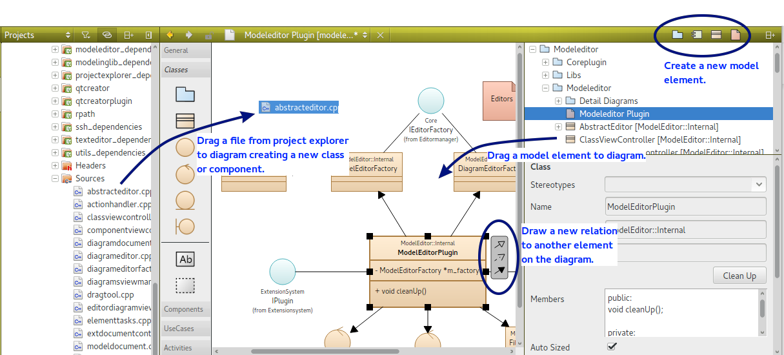Click the new diagram icon in model toolbar

736,35
